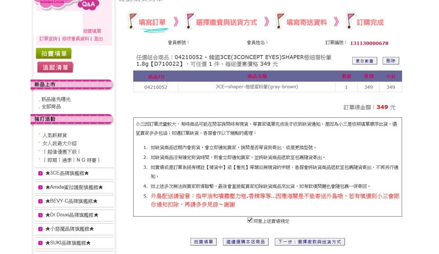Viewport: 439px width, 254px height.
Task: Open the ★SUKI品牌旗艦館★ link
Action: 68,243
